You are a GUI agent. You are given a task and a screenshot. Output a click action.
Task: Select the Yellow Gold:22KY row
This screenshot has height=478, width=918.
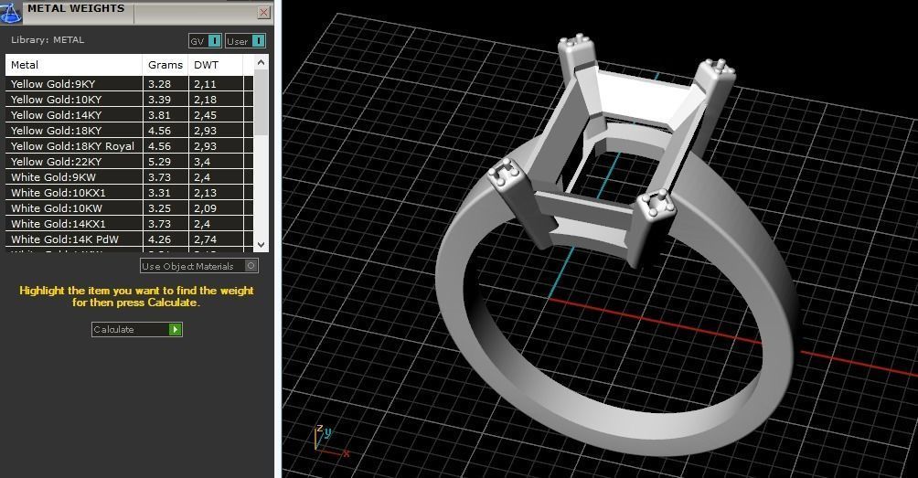click(x=130, y=162)
